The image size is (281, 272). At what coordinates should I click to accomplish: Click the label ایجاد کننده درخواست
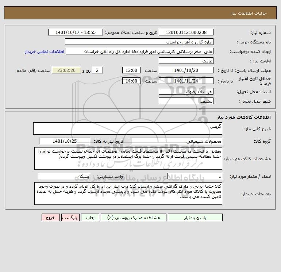coord(250,51)
